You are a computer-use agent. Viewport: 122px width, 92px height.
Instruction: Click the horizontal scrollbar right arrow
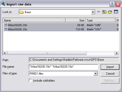tap(117, 53)
